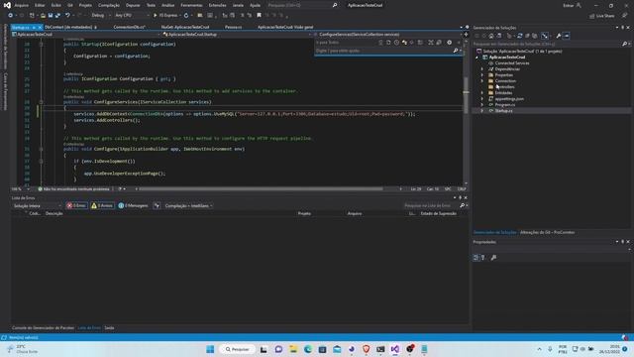Toggle the 0 Avisos filter
Viewport: 634px width, 357px height.
coord(102,205)
